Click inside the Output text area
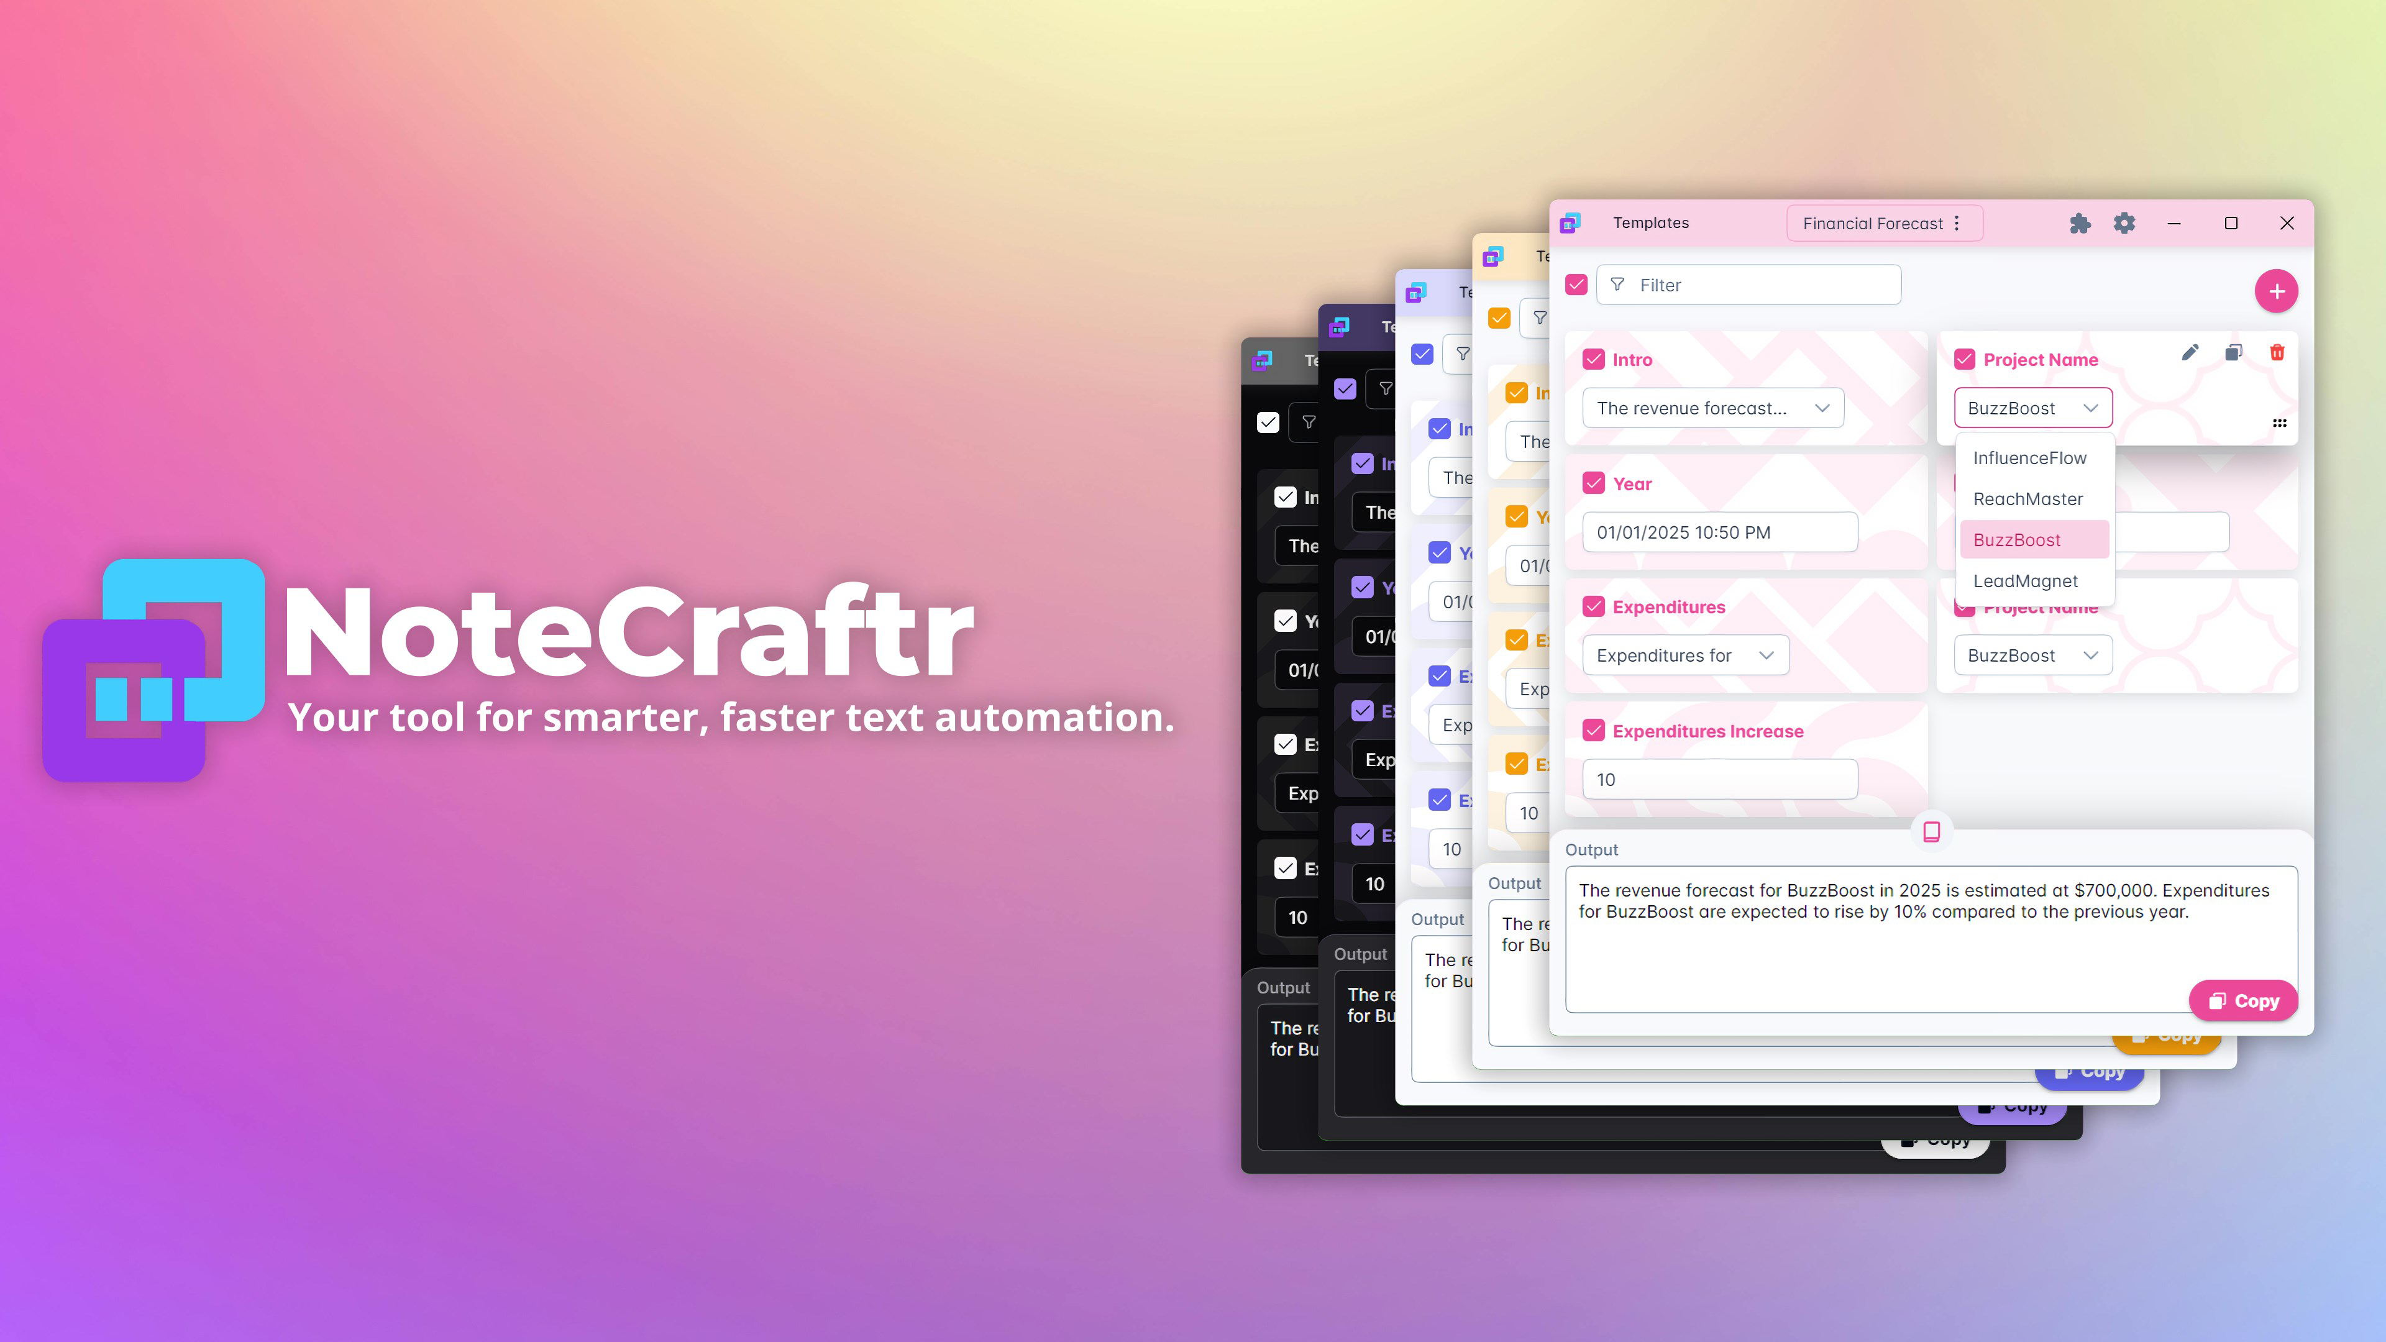The width and height of the screenshot is (2386, 1342). pos(1931,938)
